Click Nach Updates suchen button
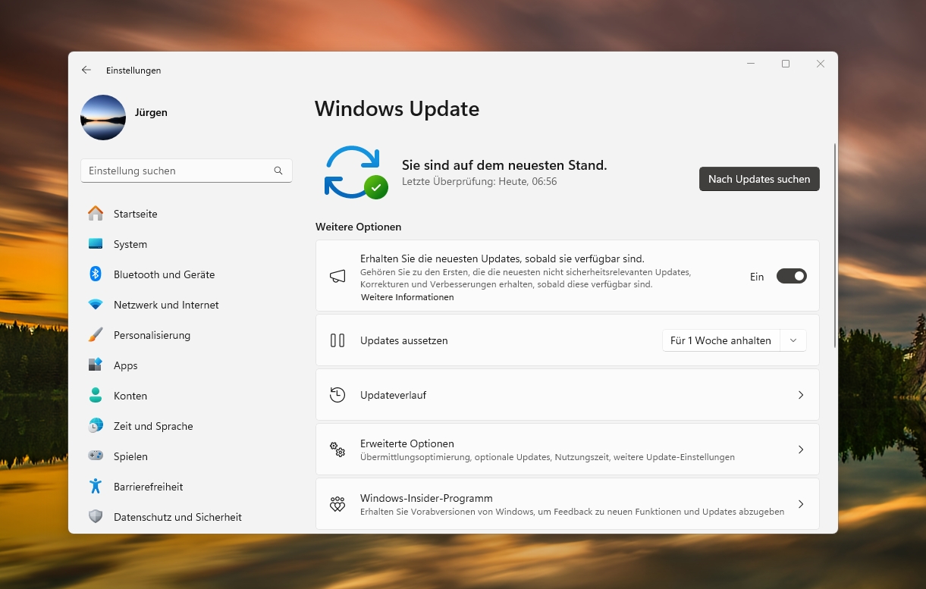Image resolution: width=926 pixels, height=589 pixels. pyautogui.click(x=759, y=179)
